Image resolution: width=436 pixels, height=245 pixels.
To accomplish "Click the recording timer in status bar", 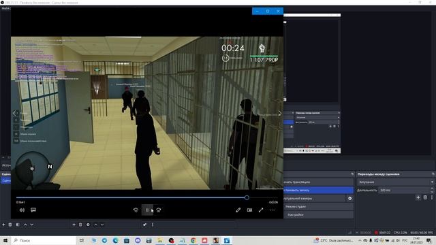I will pyautogui.click(x=385, y=233).
